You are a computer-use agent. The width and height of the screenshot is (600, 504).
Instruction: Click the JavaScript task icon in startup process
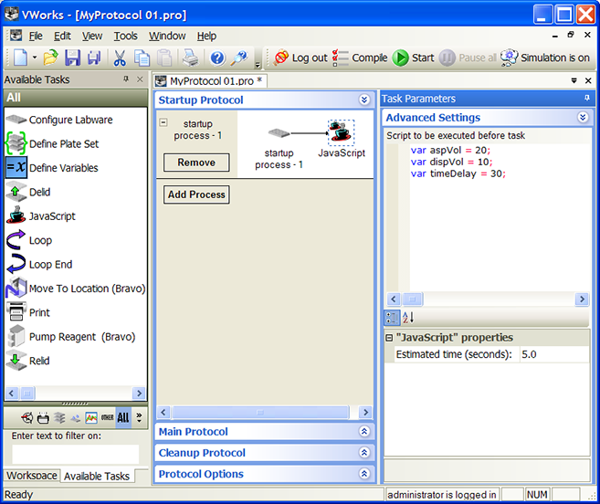(340, 131)
